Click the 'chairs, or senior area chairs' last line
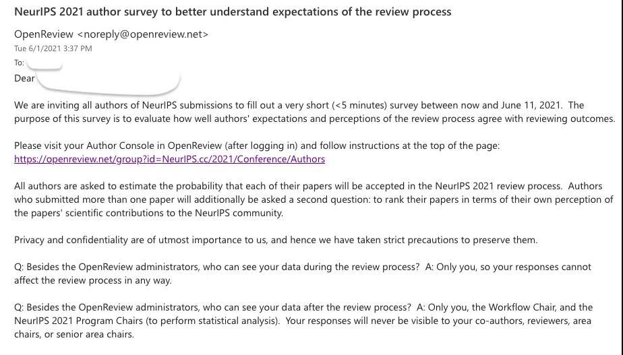This screenshot has width=623, height=355. (74, 334)
